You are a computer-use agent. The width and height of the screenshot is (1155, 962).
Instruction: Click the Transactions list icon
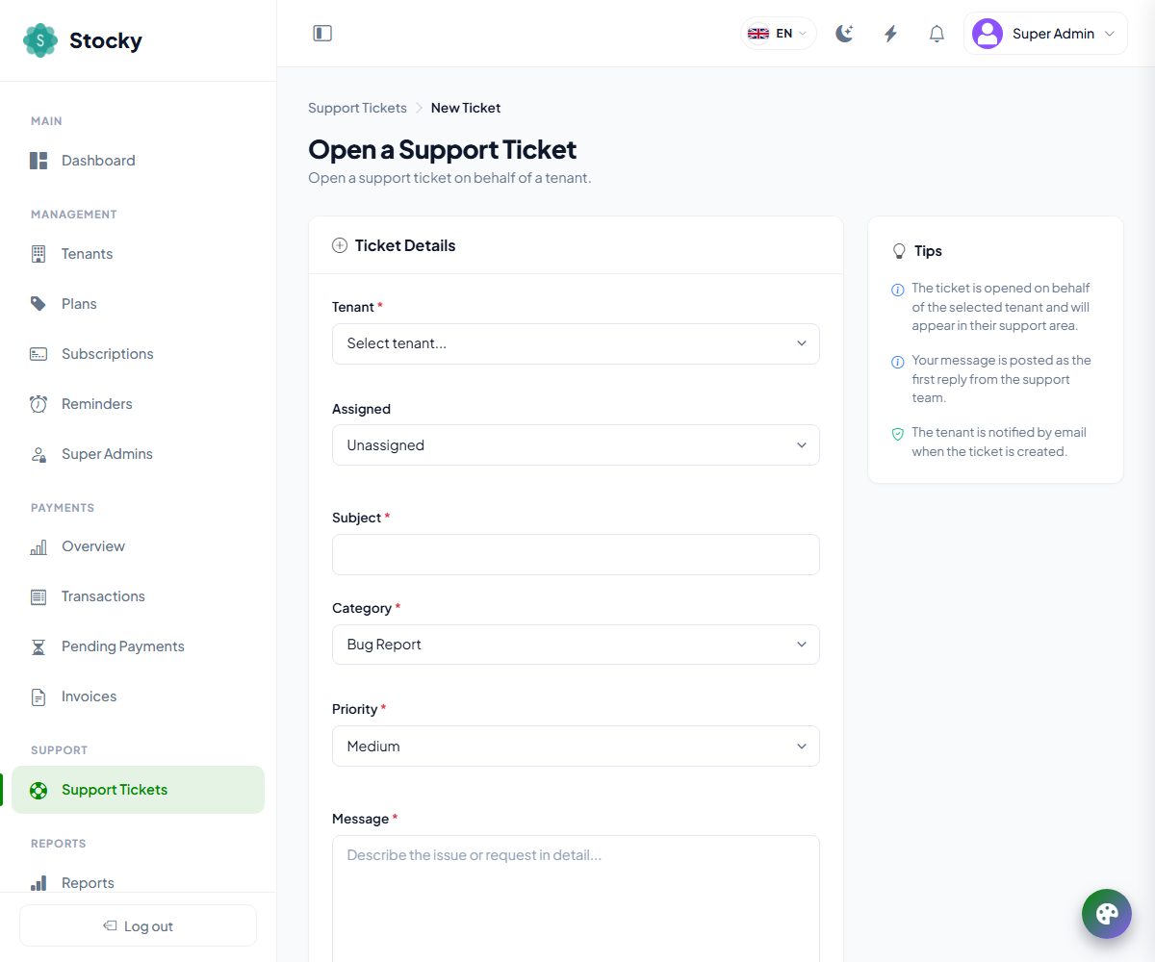tap(38, 596)
